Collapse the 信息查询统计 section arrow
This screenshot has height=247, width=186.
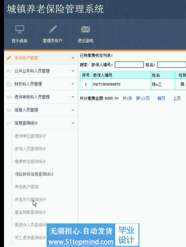[73, 123]
